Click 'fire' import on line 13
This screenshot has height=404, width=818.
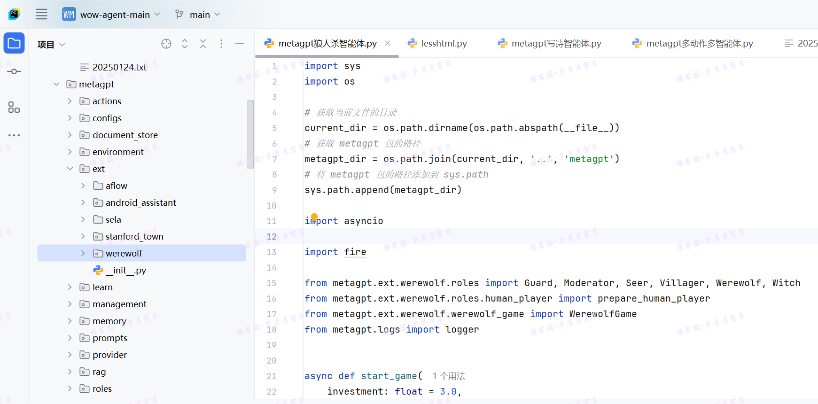(x=355, y=252)
